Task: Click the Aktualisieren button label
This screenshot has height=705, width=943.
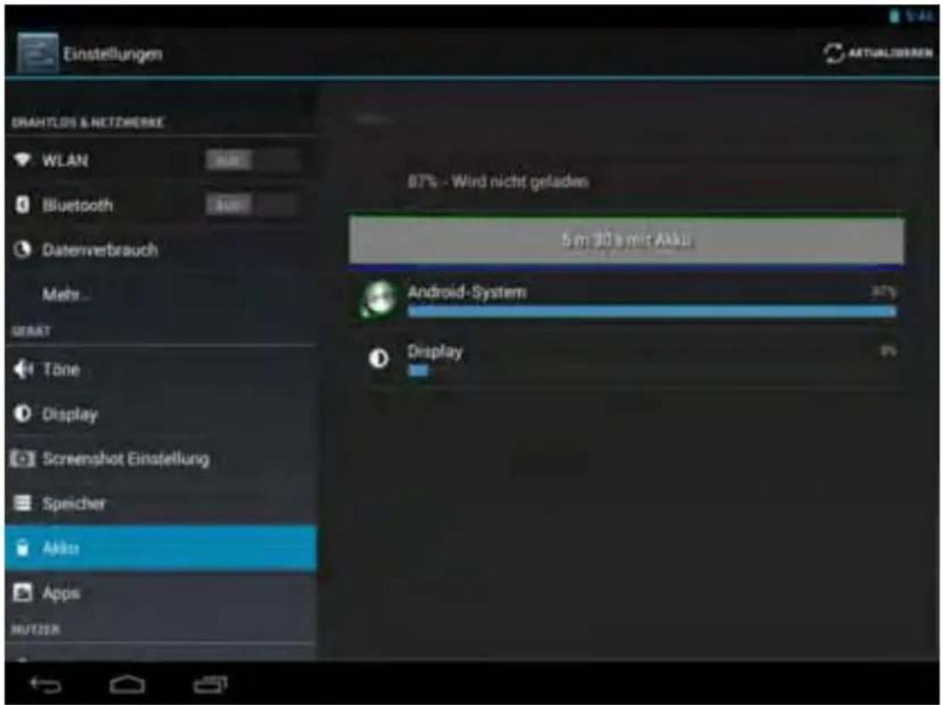Action: (891, 53)
